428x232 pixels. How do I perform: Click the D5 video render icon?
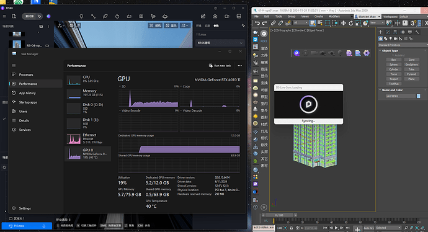point(227,16)
